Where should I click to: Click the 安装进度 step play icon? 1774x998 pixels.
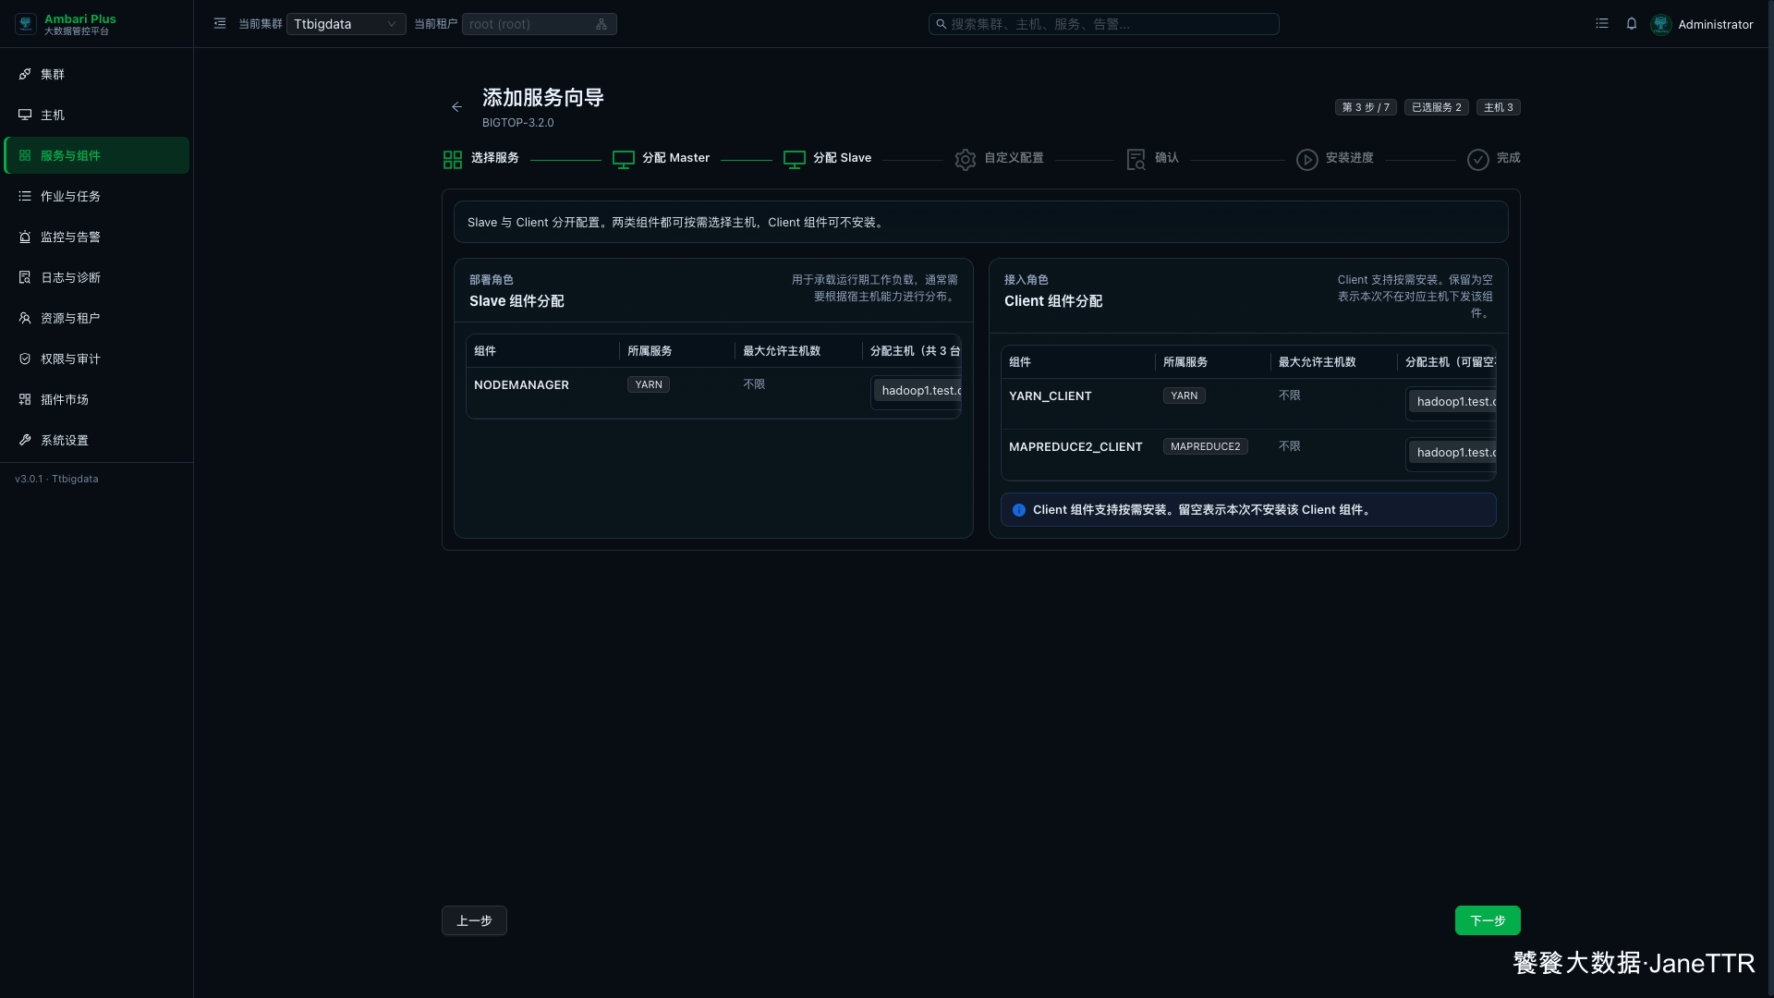1307,160
